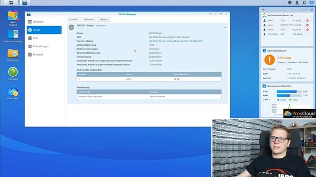Switch to the Überblick section
This screenshot has height=177, width=316.
tap(44, 22)
